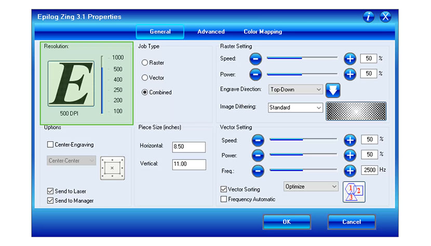Select the Raster job type
This screenshot has width=431, height=246.
[x=145, y=63]
